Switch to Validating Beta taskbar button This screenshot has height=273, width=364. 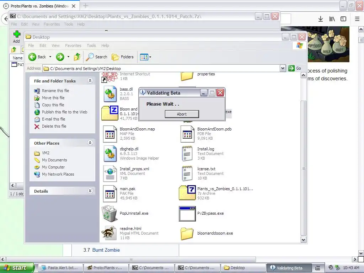click(289, 268)
